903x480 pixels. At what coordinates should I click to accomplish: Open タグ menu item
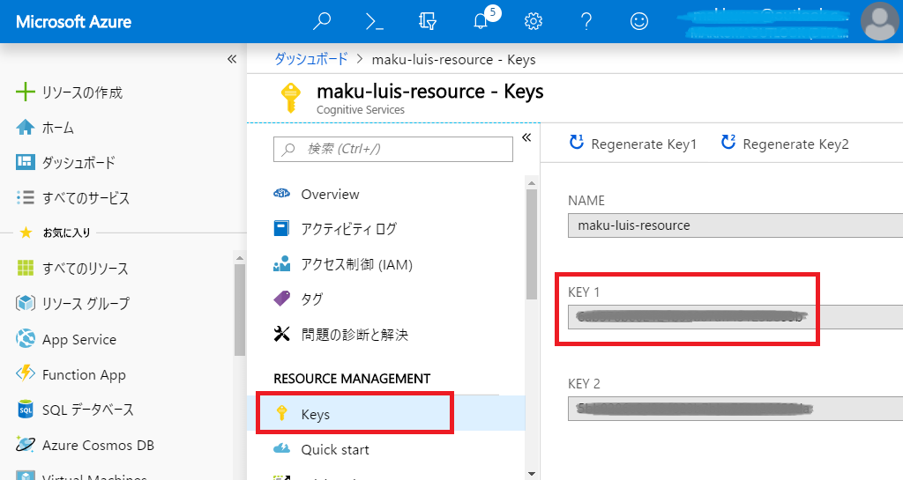point(312,299)
